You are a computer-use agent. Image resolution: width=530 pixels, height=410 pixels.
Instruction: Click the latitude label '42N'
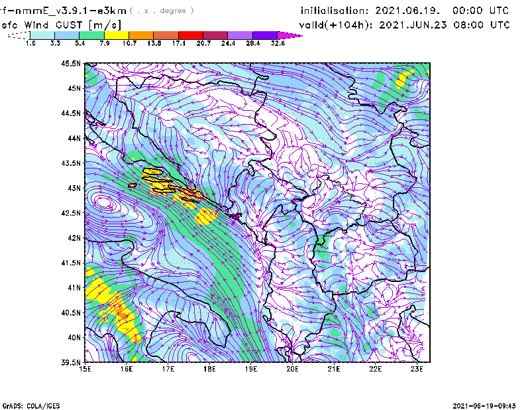(x=74, y=238)
